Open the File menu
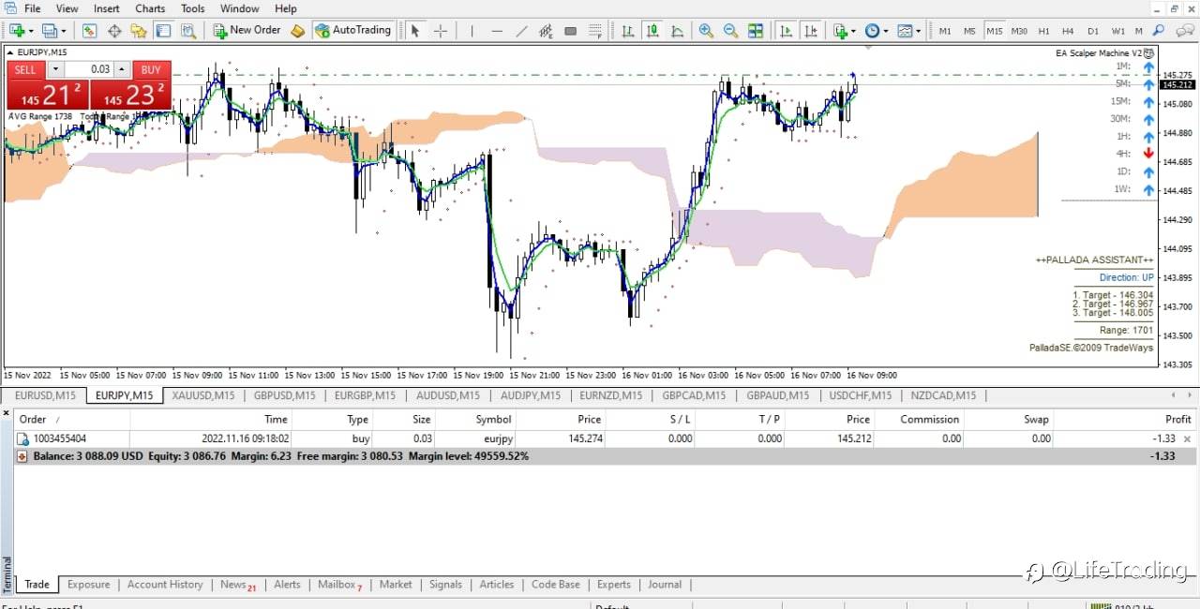The image size is (1200, 609). (32, 8)
